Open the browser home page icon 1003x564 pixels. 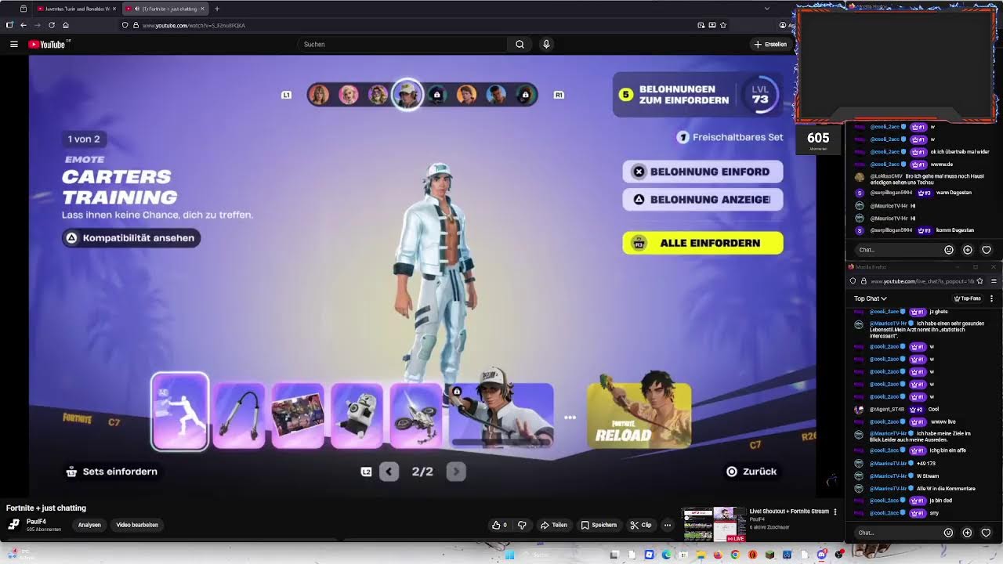(66, 25)
